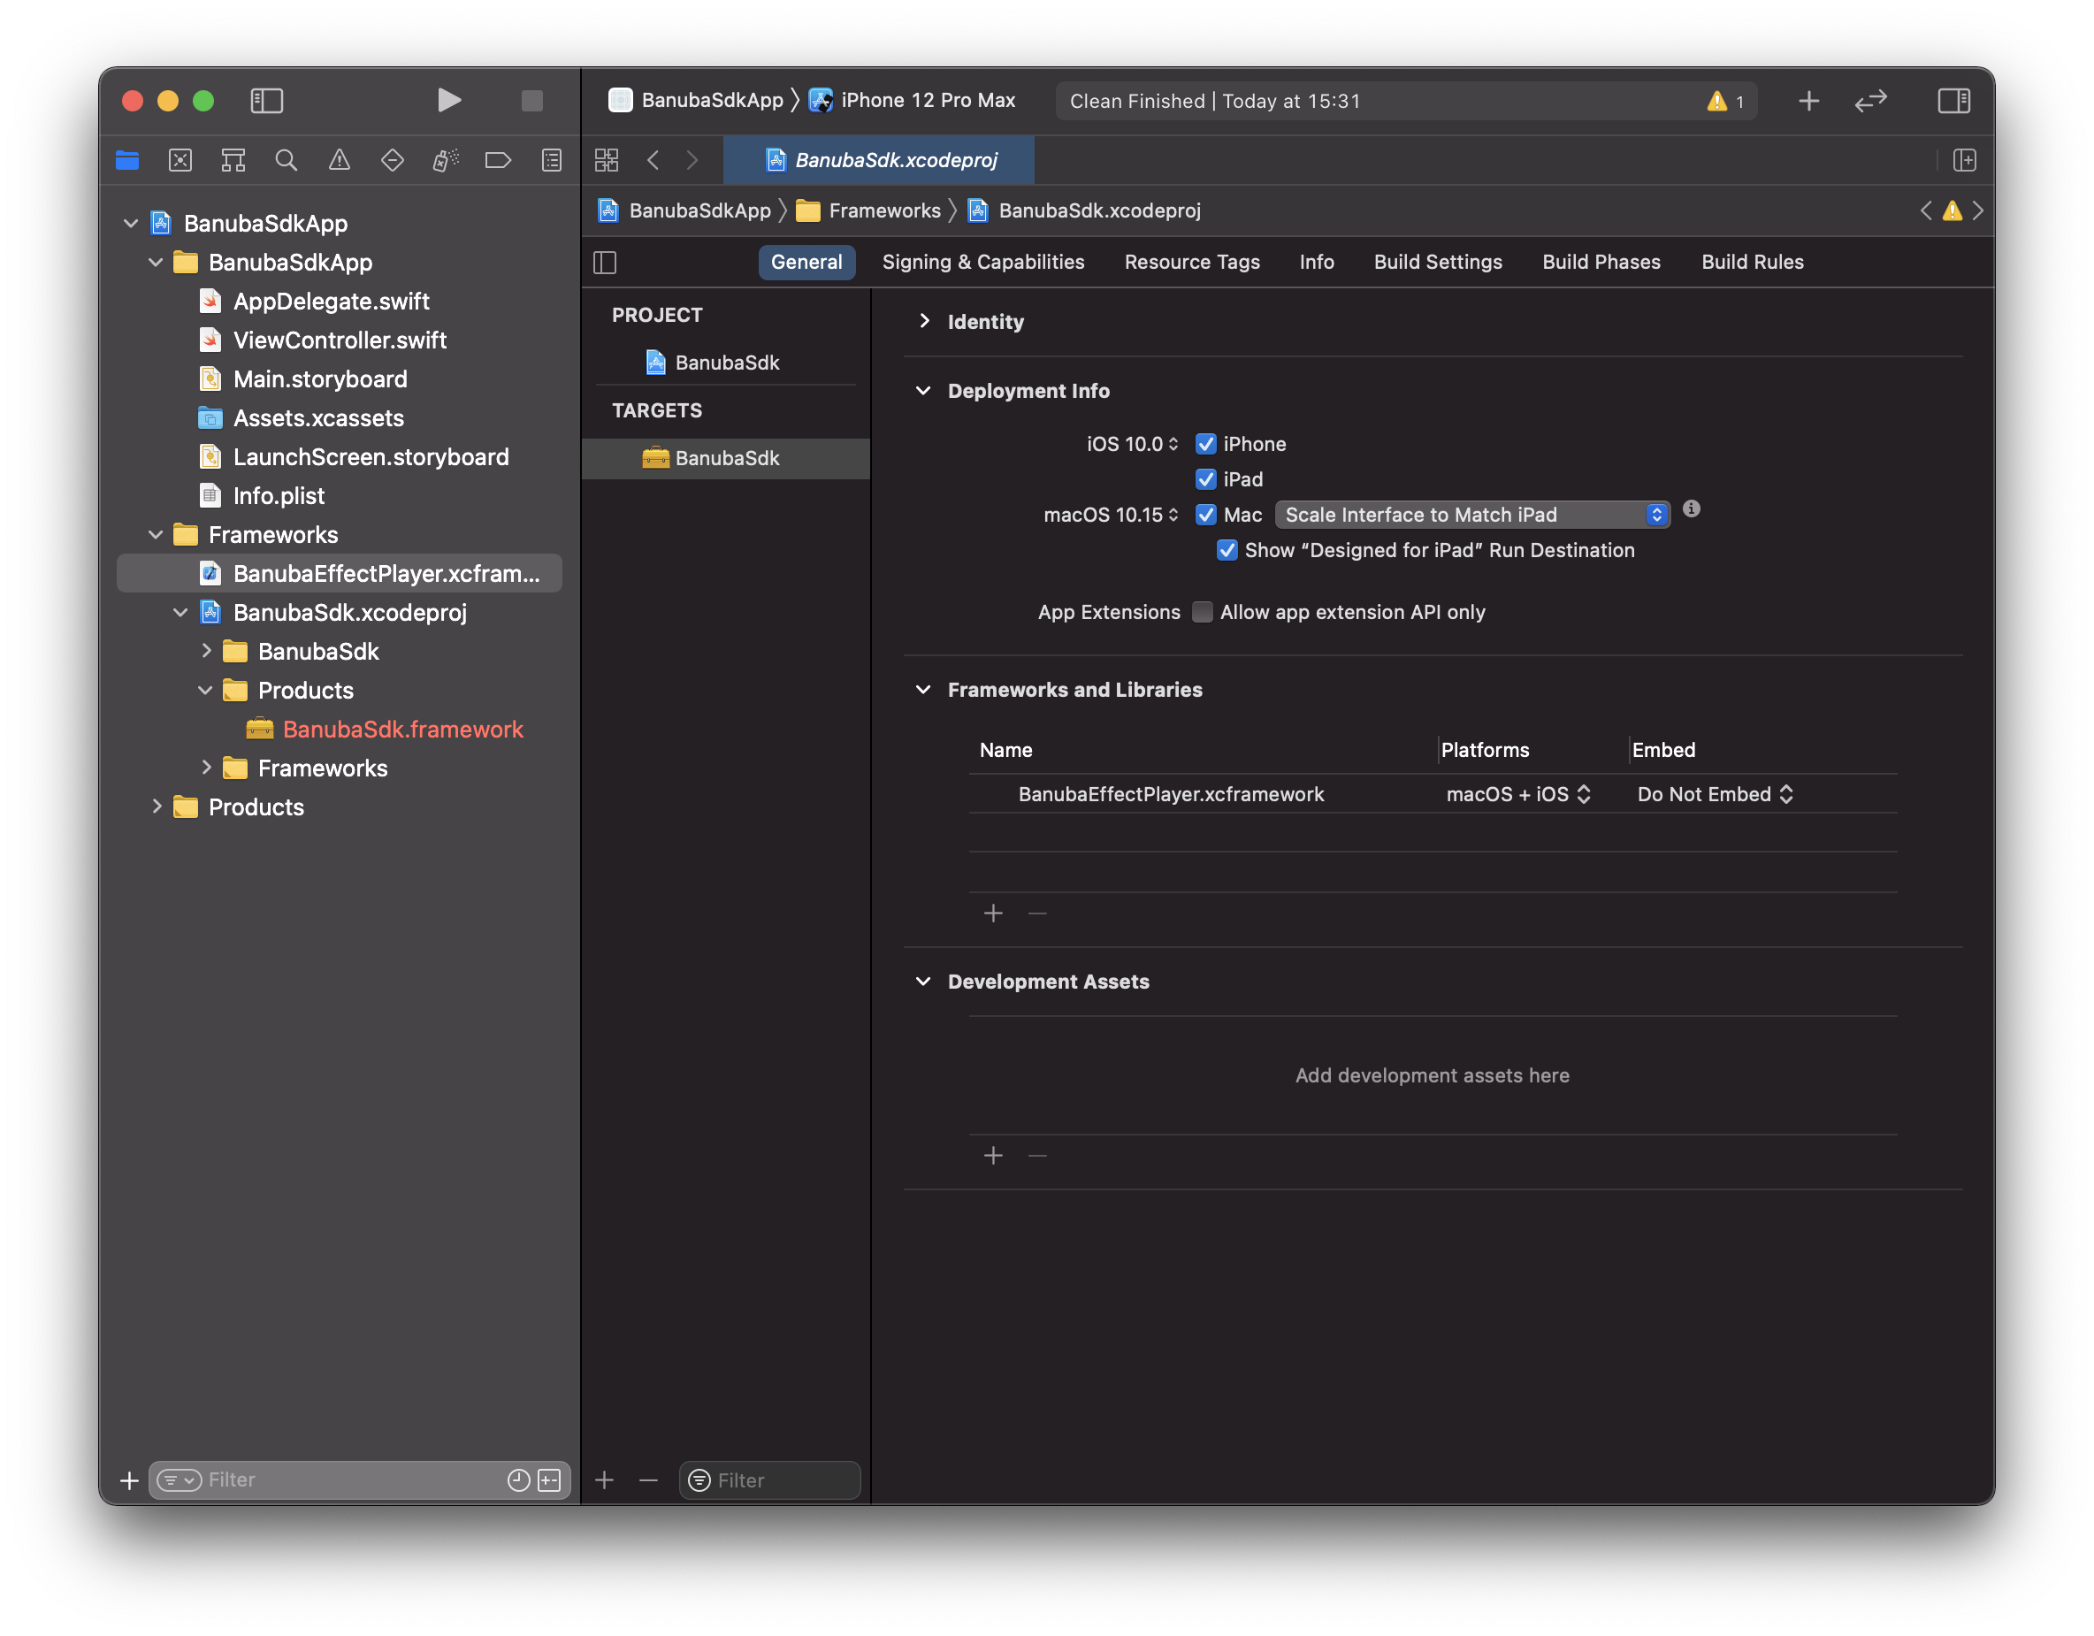
Task: Select the General tab
Action: point(806,262)
